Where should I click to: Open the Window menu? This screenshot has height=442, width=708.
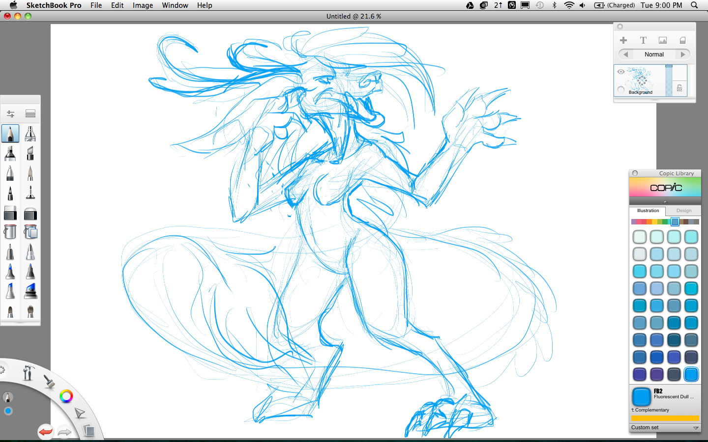tap(175, 5)
